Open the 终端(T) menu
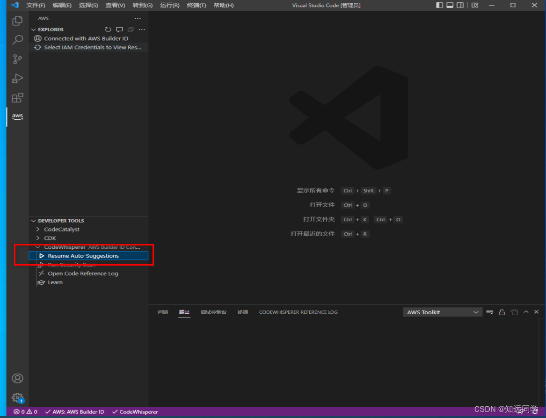This screenshot has width=546, height=418. 197,5
